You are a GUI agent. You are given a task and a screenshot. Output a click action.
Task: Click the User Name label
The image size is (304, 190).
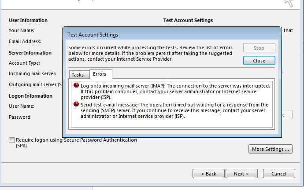[x=22, y=106]
